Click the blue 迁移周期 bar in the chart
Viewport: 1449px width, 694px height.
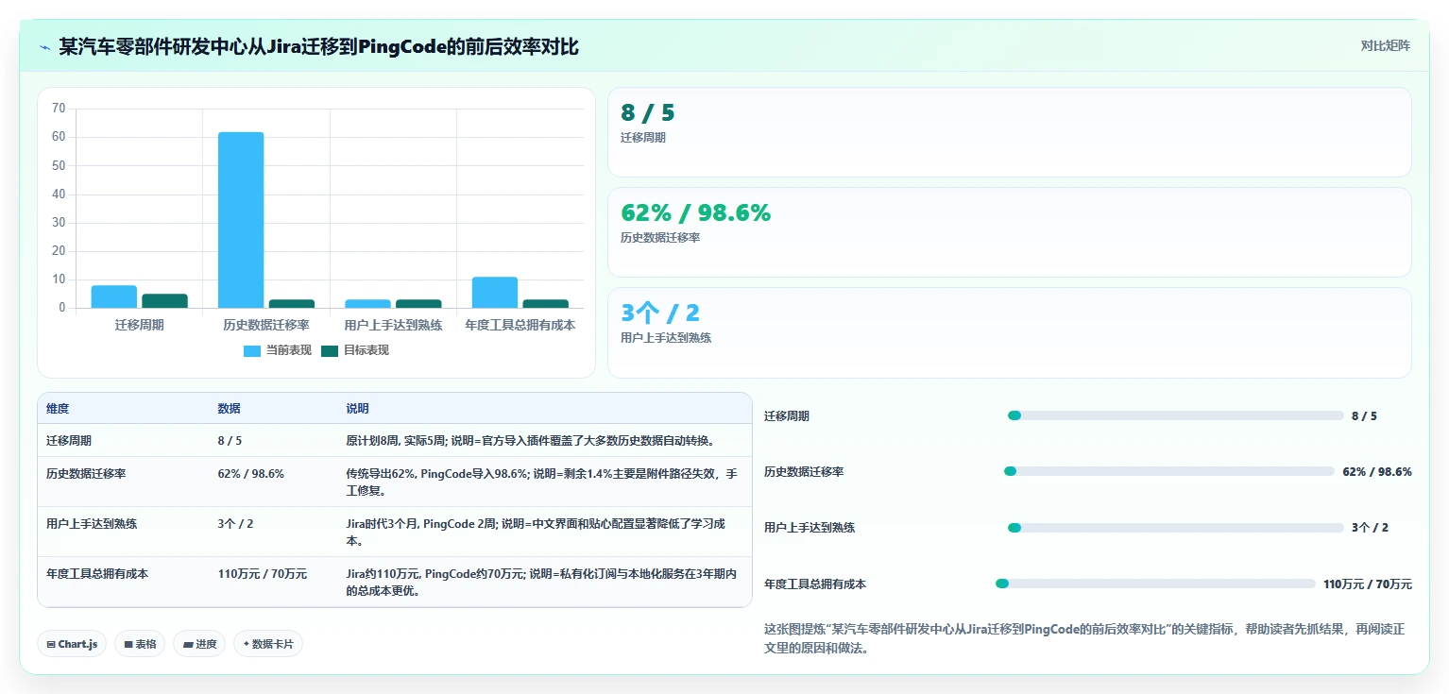114,296
